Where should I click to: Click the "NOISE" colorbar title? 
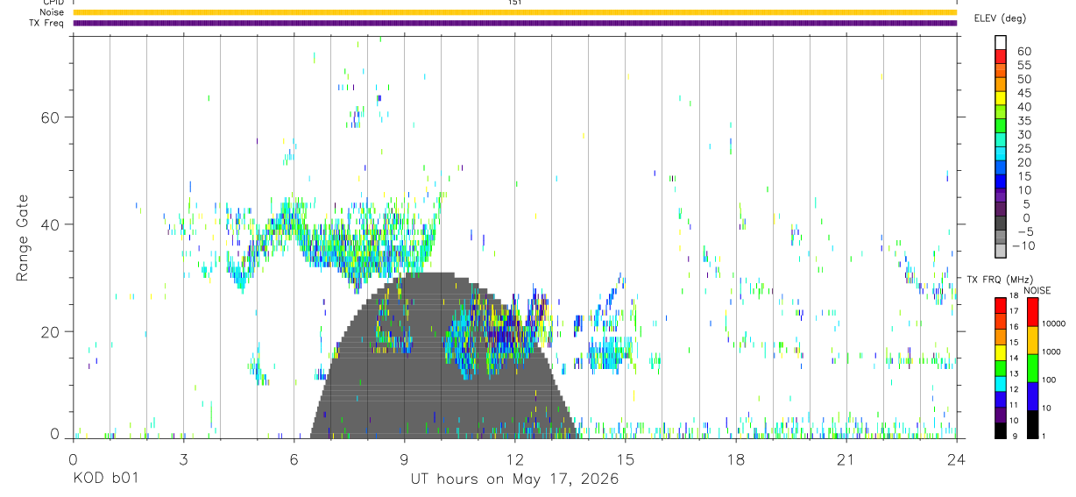tap(1037, 290)
